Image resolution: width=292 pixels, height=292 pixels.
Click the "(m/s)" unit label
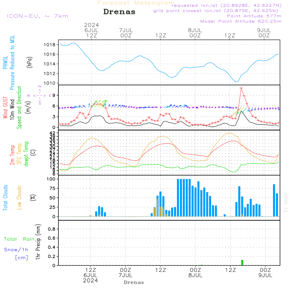click(28, 107)
